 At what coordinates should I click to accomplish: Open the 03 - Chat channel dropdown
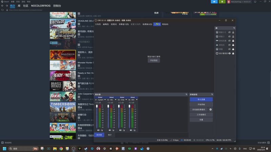(126, 100)
